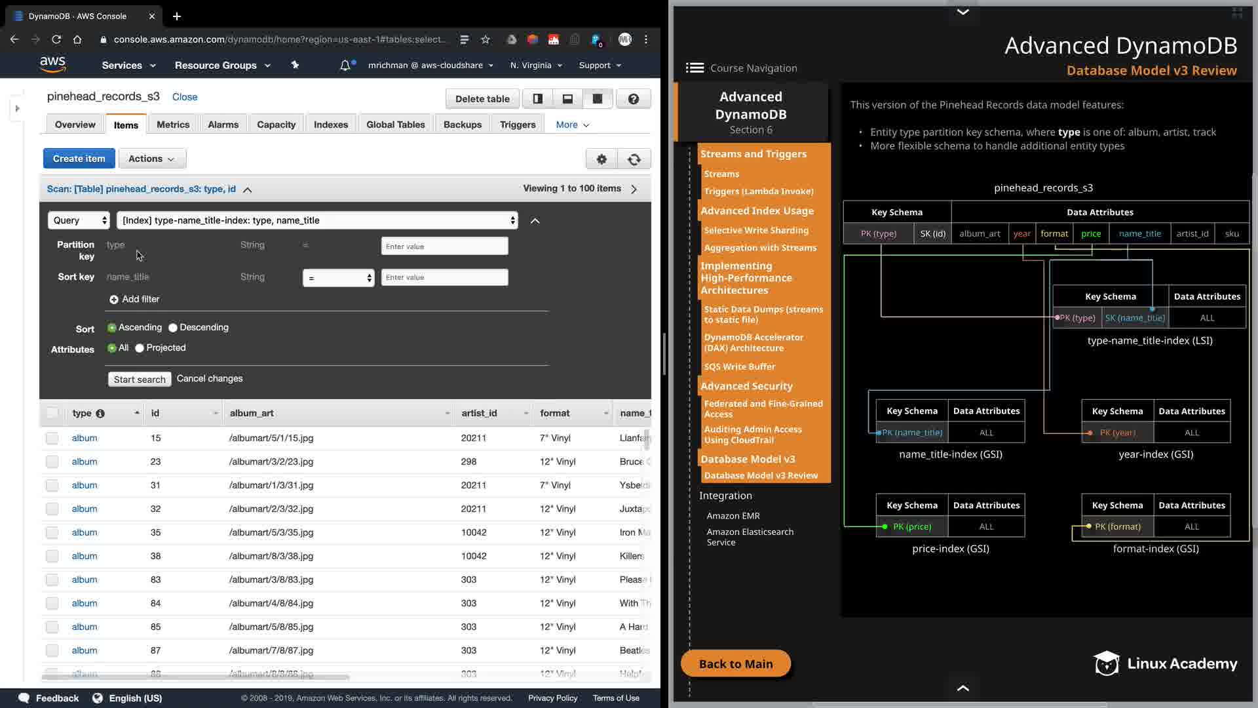Screen dimensions: 1258x708
Task: Switch to the split side panel layout icon
Action: (x=537, y=99)
